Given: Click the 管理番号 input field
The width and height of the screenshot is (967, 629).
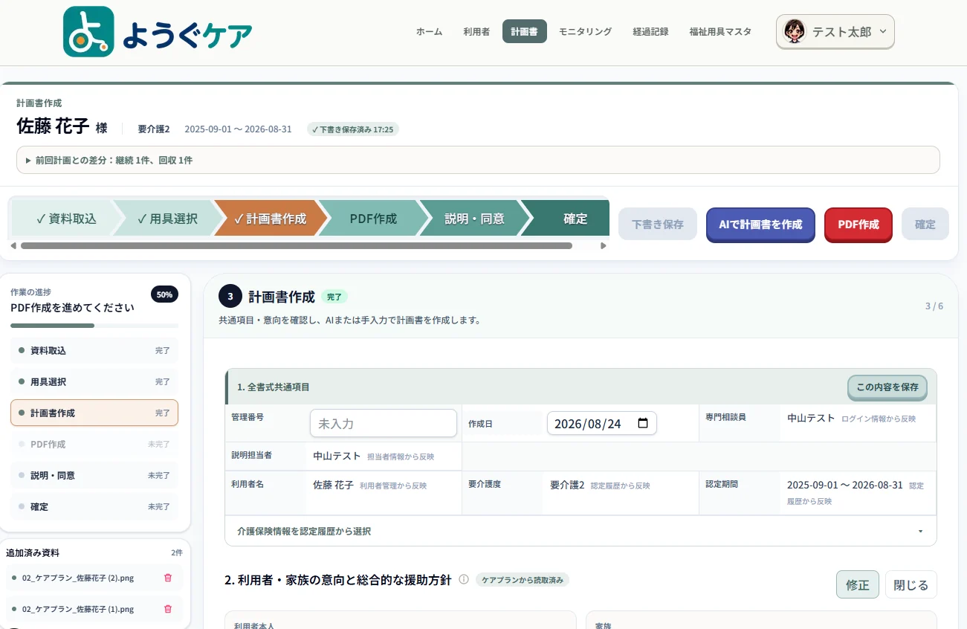Looking at the screenshot, I should pos(384,423).
